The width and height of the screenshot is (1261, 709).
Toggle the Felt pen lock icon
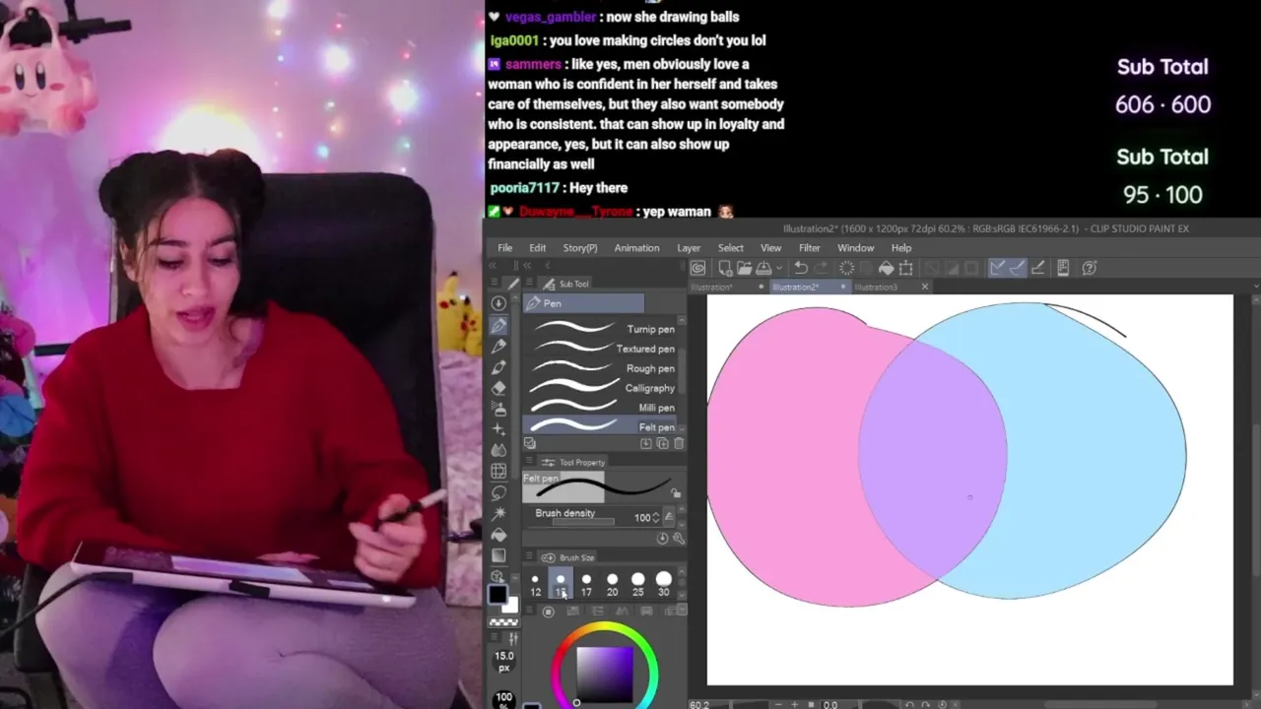click(x=676, y=492)
